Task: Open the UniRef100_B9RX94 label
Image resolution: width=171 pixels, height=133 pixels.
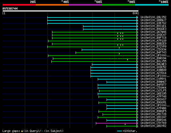Action: point(153,58)
